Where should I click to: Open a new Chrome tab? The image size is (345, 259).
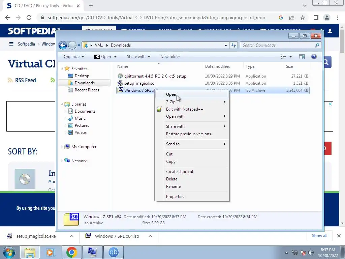tap(91, 6)
